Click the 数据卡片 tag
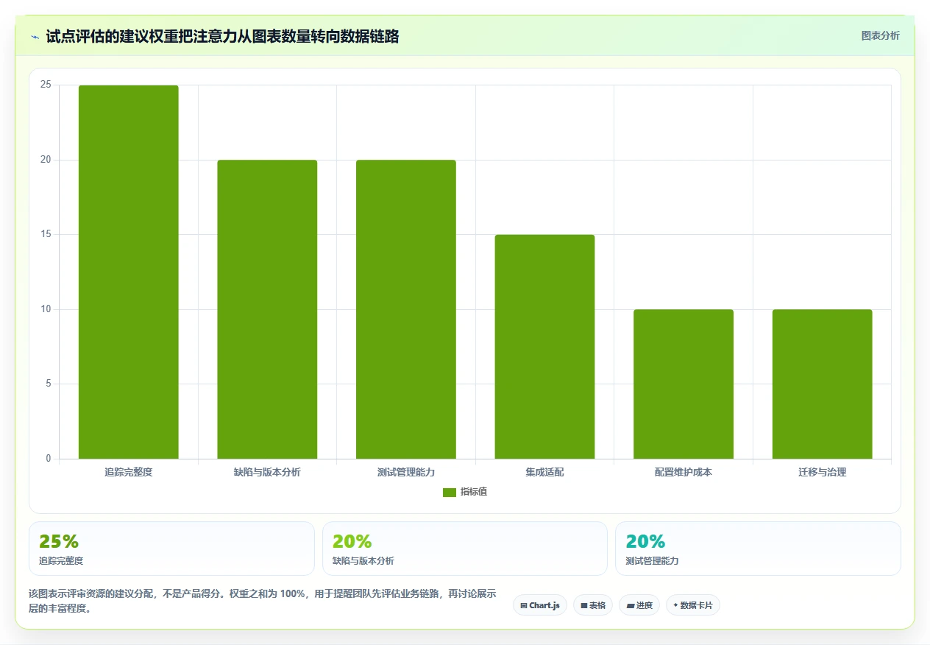 693,605
